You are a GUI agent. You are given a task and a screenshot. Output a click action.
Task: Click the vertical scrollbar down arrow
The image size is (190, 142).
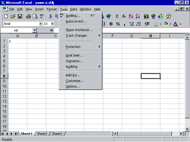click(x=187, y=129)
